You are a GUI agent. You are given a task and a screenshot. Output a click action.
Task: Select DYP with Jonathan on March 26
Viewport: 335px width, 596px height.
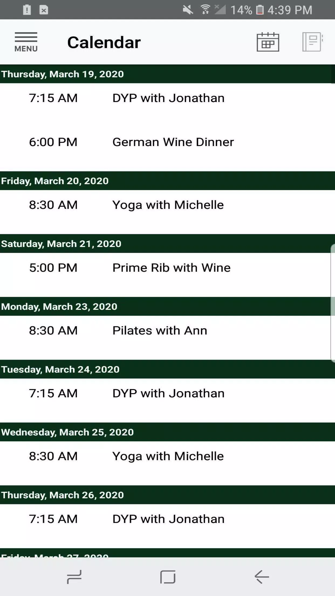click(167, 519)
